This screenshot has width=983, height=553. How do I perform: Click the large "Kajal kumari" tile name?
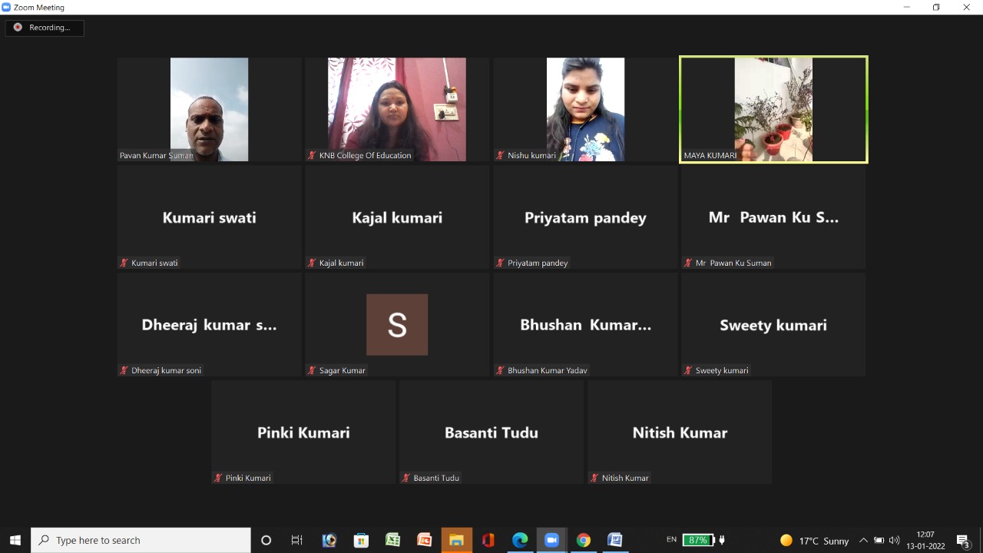pyautogui.click(x=397, y=217)
